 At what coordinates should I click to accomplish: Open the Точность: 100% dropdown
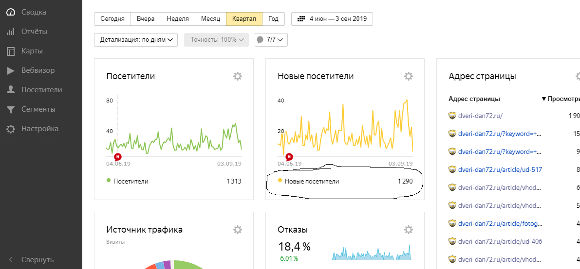pyautogui.click(x=216, y=40)
